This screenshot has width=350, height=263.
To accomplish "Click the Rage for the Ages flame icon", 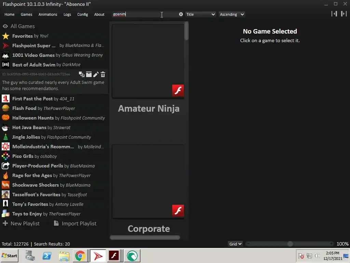I will pos(5,175).
